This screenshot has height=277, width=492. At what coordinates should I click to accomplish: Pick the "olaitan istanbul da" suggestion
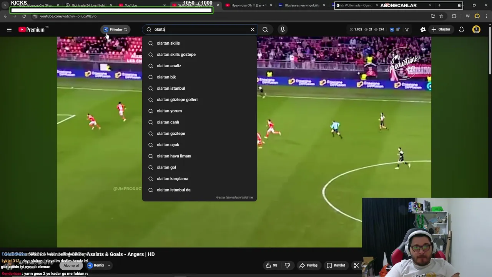(x=199, y=190)
